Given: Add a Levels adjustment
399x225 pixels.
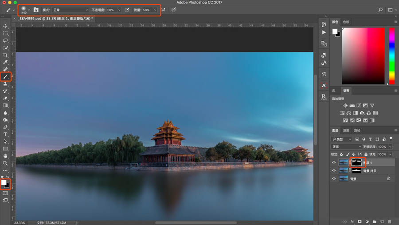Looking at the screenshot, I should tap(352, 106).
